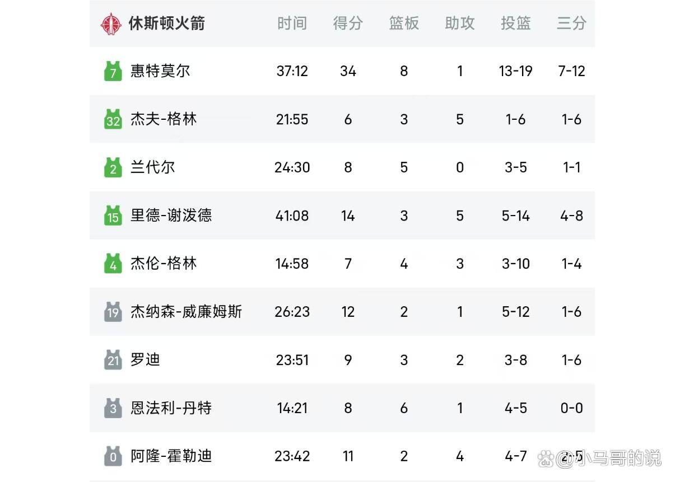This screenshot has height=482, width=675.
Task: Click the green number 7 jersey icon
Action: (113, 71)
